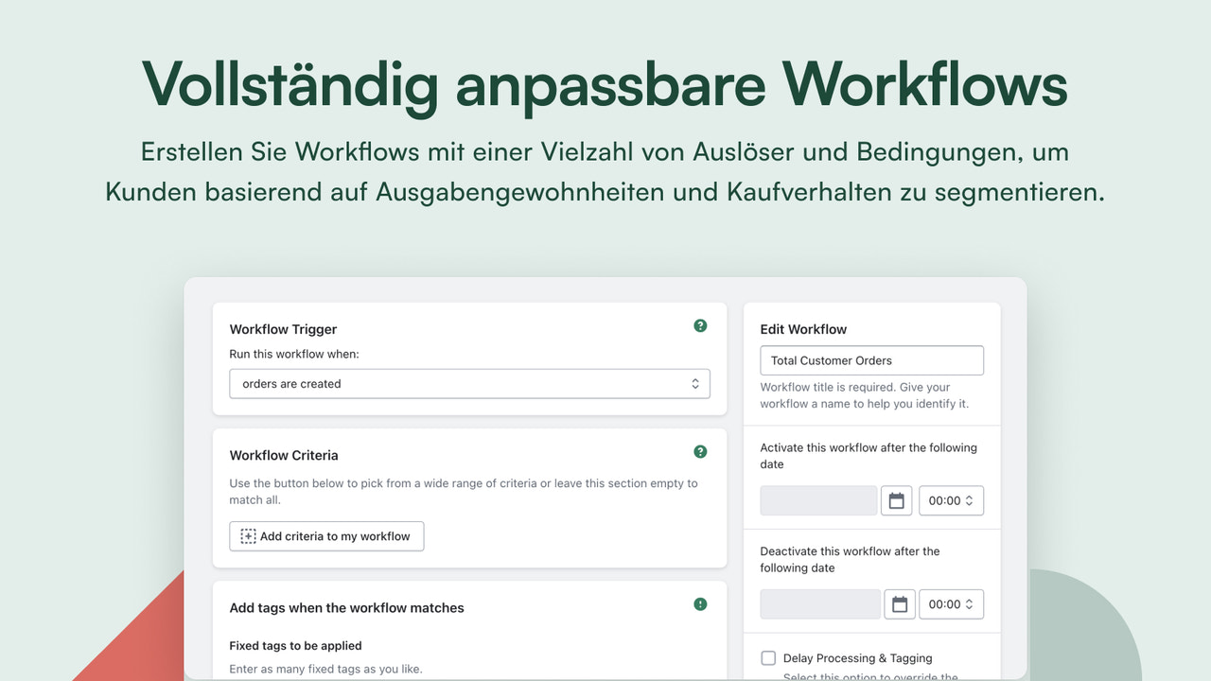The image size is (1211, 681).
Task: Enable Delay Processing & Tagging checkbox
Action: coord(768,657)
